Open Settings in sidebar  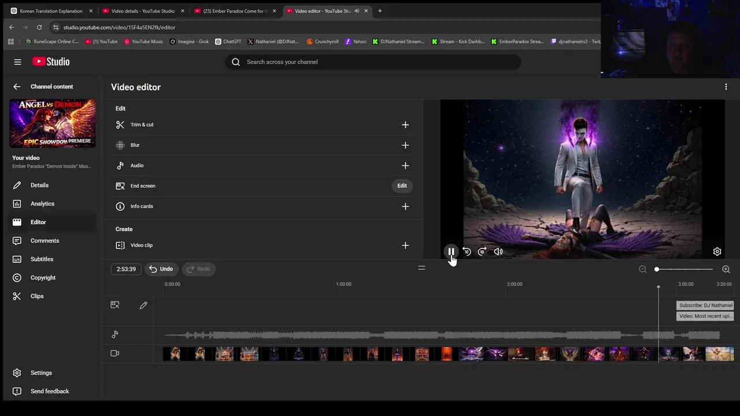[52, 373]
